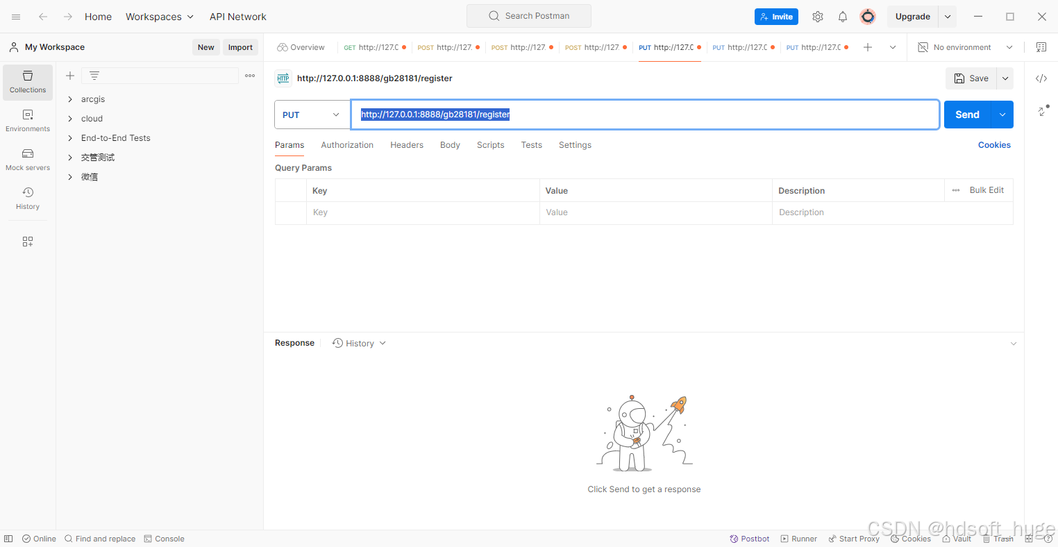
Task: Expand the 微信 collection
Action: [x=70, y=177]
